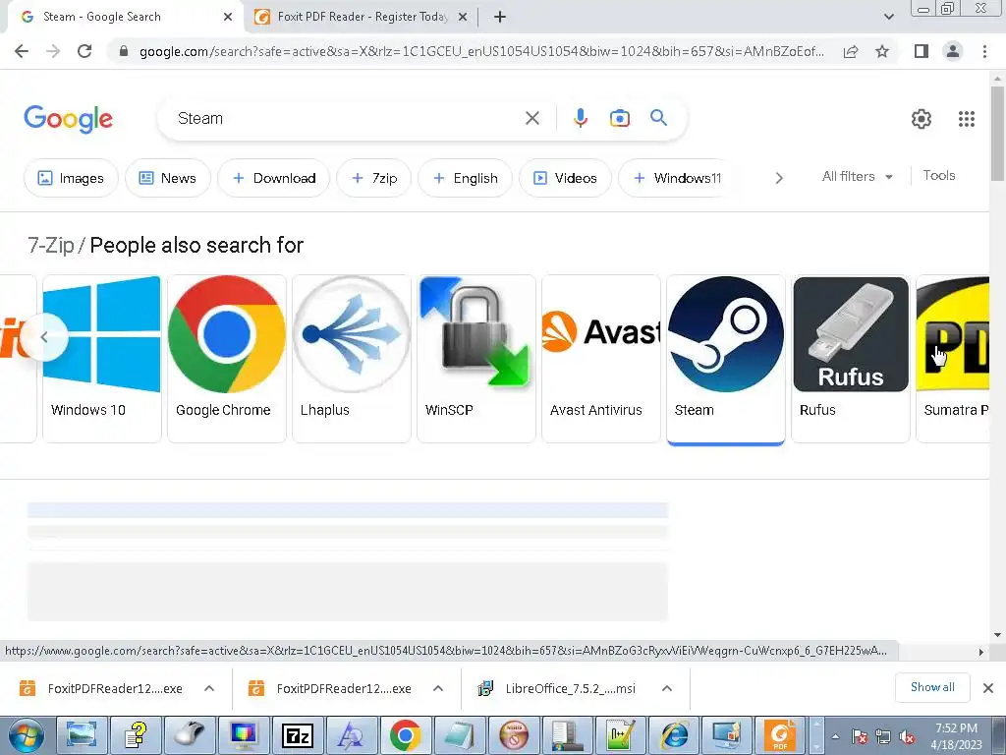Reload the current page
Image resolution: width=1006 pixels, height=755 pixels.
click(84, 51)
